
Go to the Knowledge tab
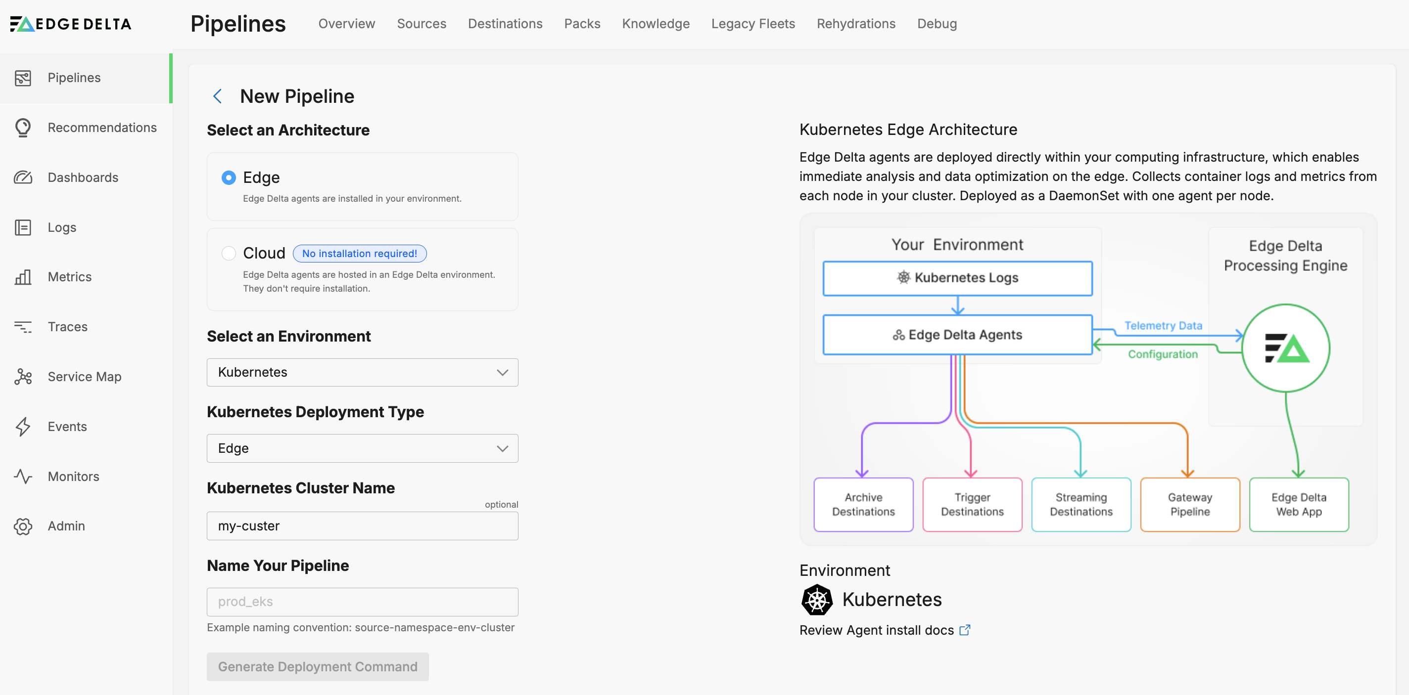click(655, 24)
